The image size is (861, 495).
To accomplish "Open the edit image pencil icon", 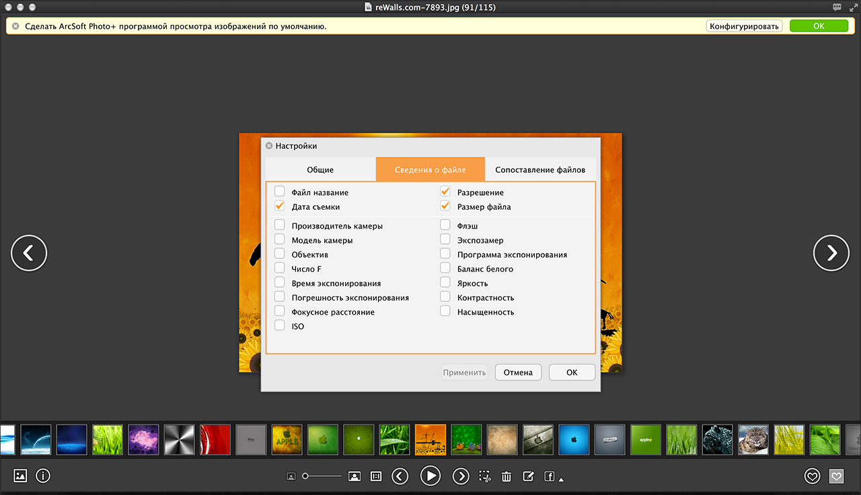I will click(528, 476).
